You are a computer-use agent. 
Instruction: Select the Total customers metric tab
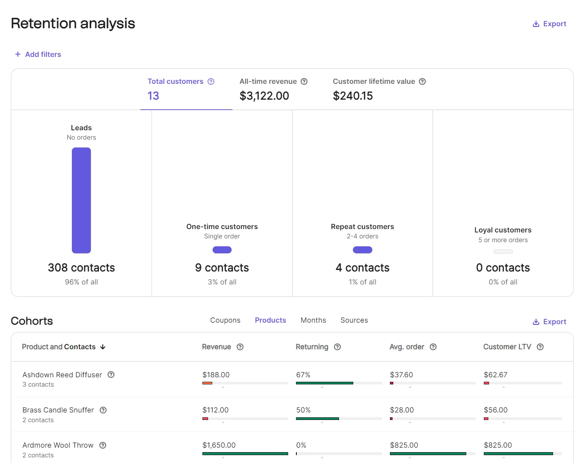click(x=186, y=89)
